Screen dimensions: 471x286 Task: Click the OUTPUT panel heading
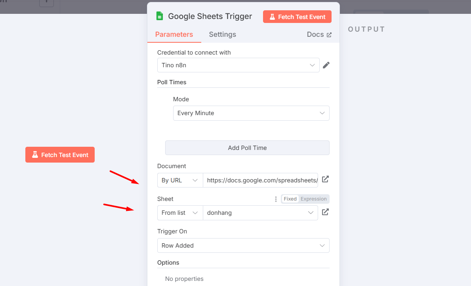(366, 29)
